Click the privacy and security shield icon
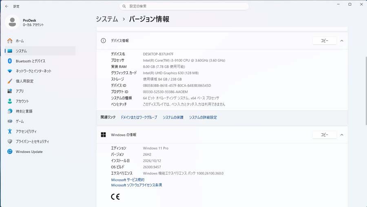This screenshot has width=367, height=207. (10, 141)
